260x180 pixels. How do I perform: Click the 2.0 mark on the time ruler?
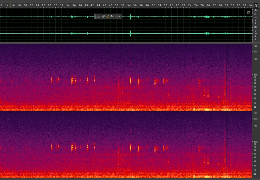[x=25, y=5]
